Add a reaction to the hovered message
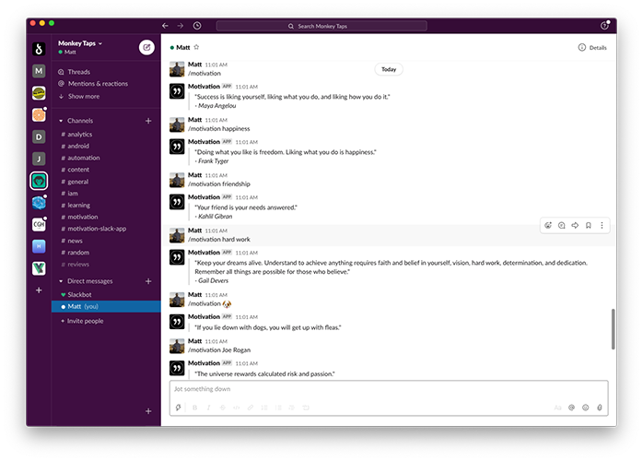 coord(548,225)
